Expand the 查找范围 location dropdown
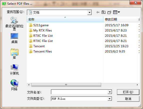 point(89,12)
